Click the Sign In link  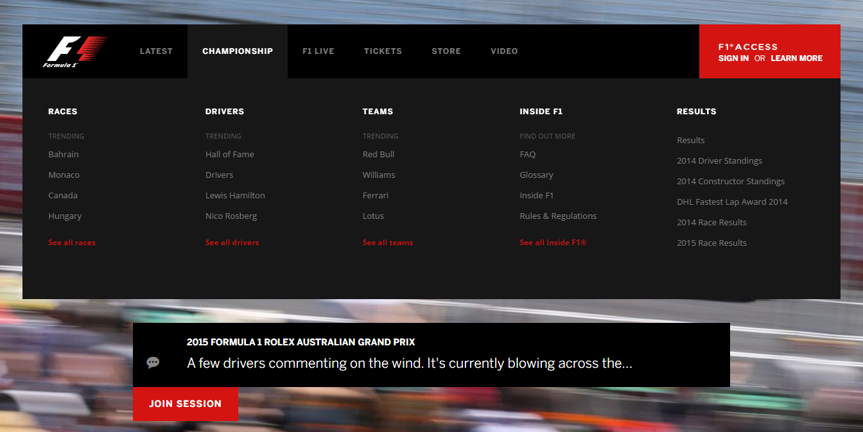click(x=733, y=58)
